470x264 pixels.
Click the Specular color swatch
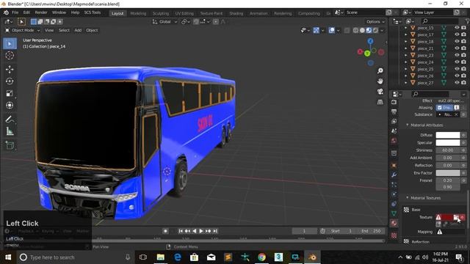[447, 143]
